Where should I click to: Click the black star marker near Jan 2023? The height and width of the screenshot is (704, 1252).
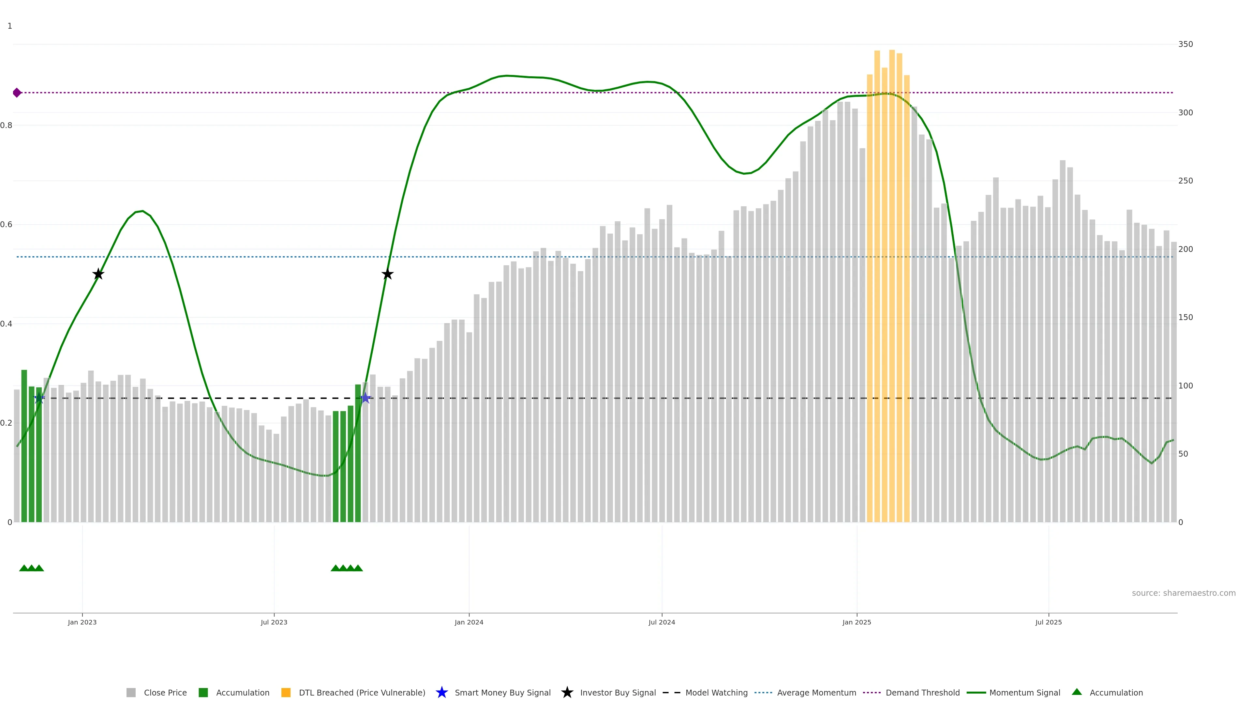tap(98, 274)
